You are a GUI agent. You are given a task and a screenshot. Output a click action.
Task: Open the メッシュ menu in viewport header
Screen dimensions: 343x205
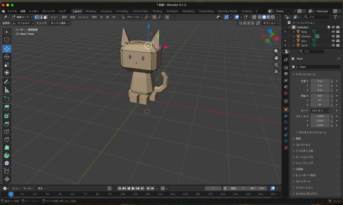coord(83,17)
